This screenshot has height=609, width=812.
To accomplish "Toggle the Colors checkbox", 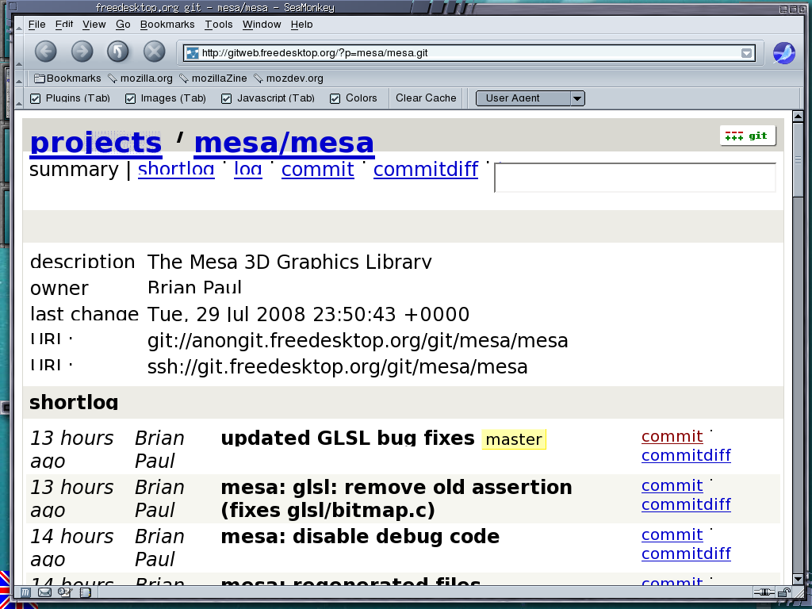I will (335, 98).
